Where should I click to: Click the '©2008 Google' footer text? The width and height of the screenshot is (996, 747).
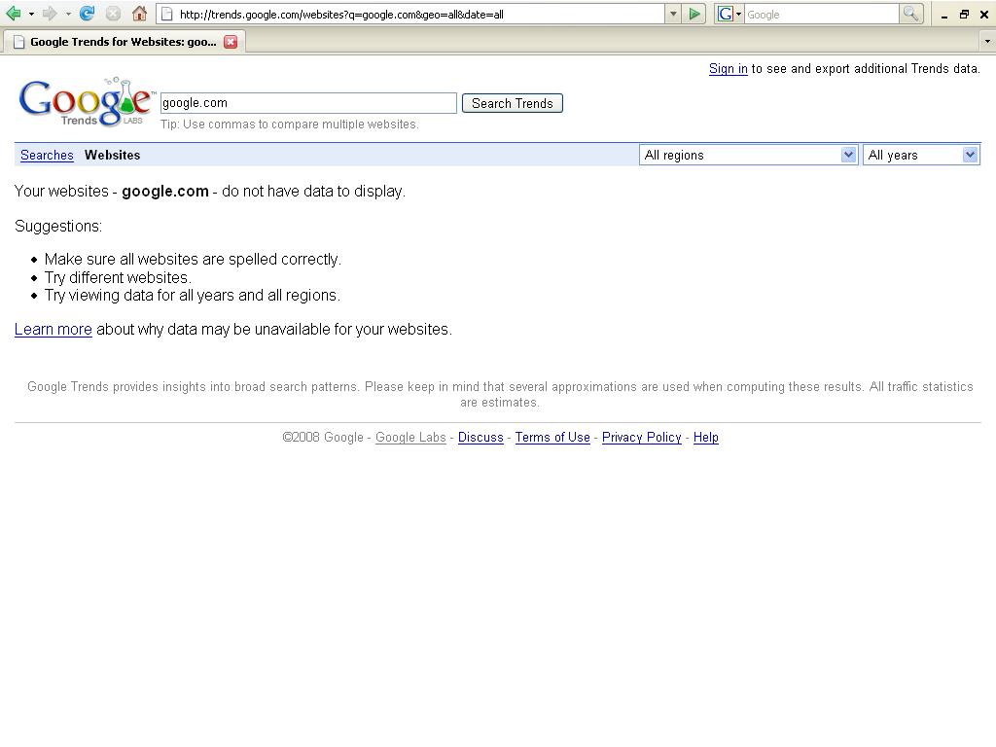click(323, 437)
